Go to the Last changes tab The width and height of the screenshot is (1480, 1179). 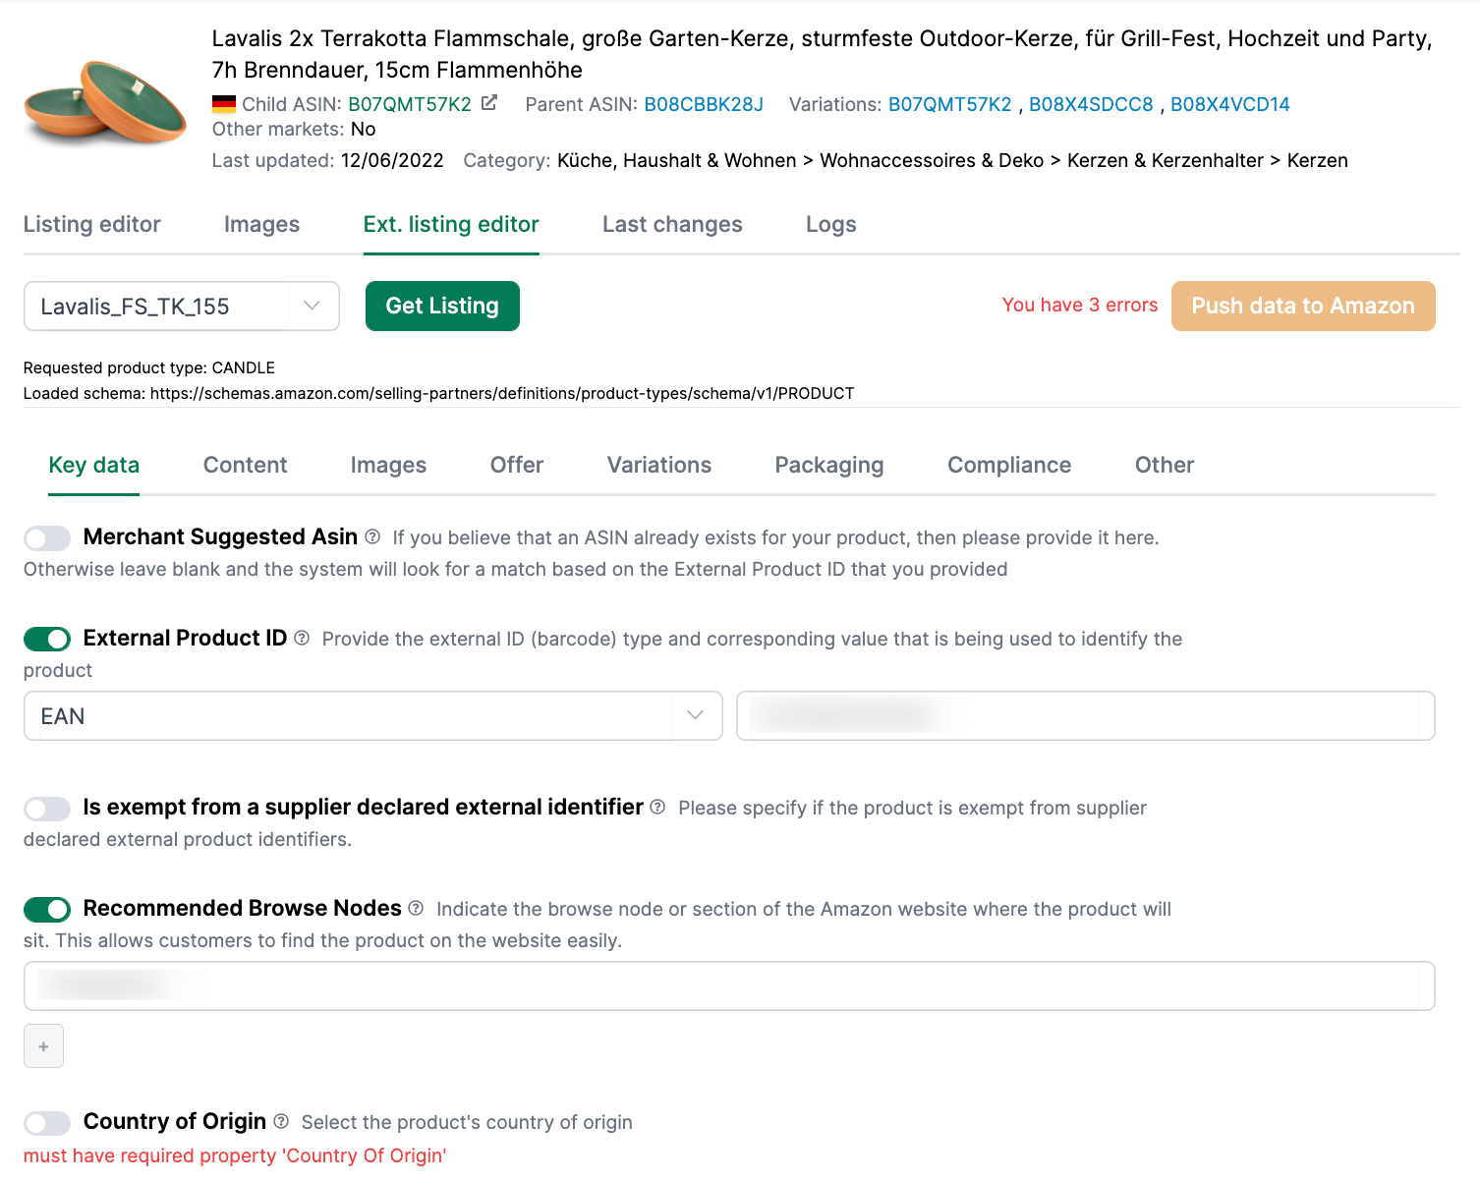[672, 224]
